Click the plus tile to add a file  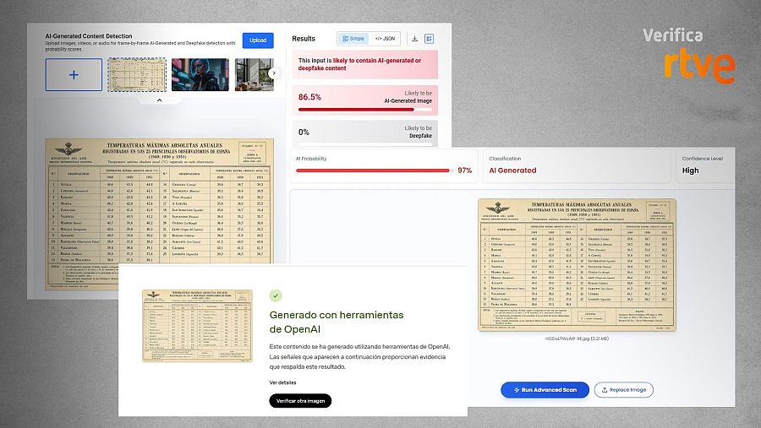74,74
